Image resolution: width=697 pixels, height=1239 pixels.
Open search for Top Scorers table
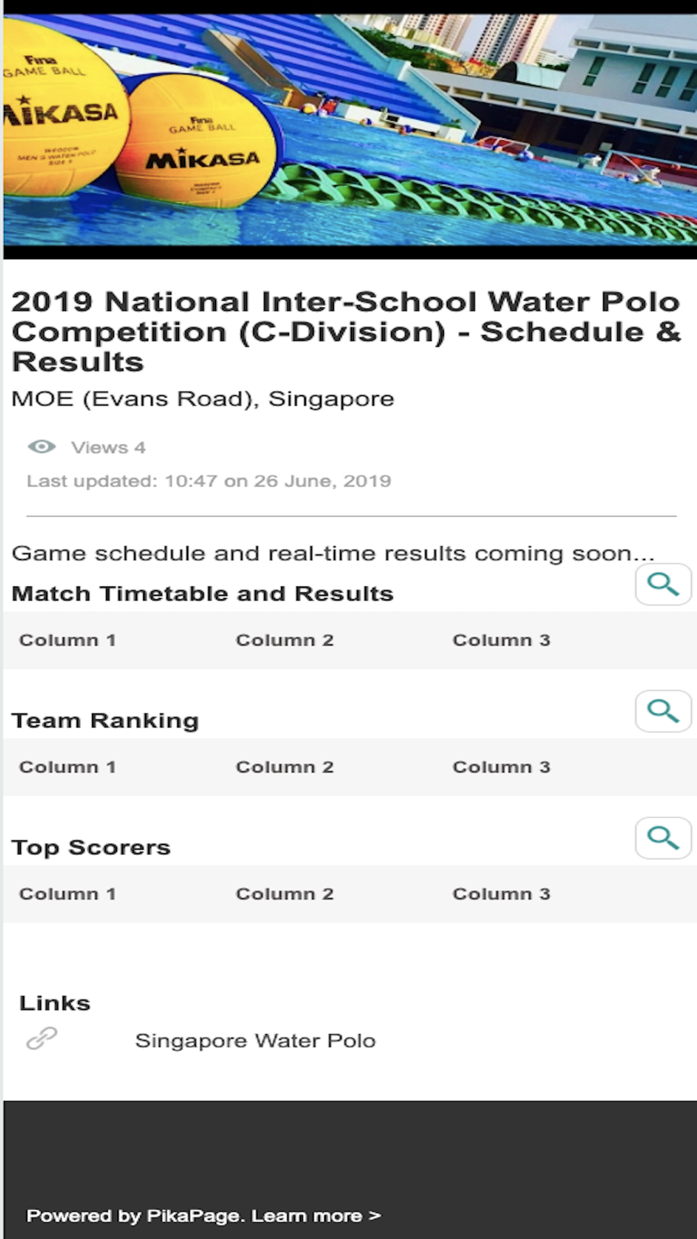pos(663,838)
